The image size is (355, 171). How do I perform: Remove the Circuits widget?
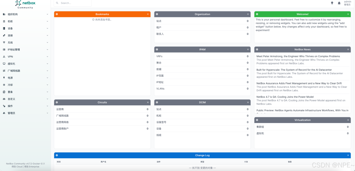point(148,102)
